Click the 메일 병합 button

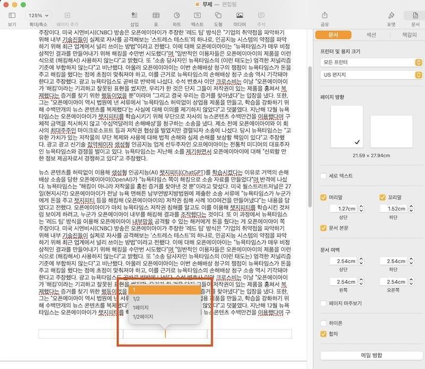pyautogui.click(x=371, y=355)
